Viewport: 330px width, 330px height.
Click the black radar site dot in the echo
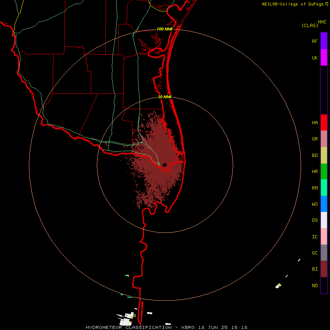click(165, 165)
